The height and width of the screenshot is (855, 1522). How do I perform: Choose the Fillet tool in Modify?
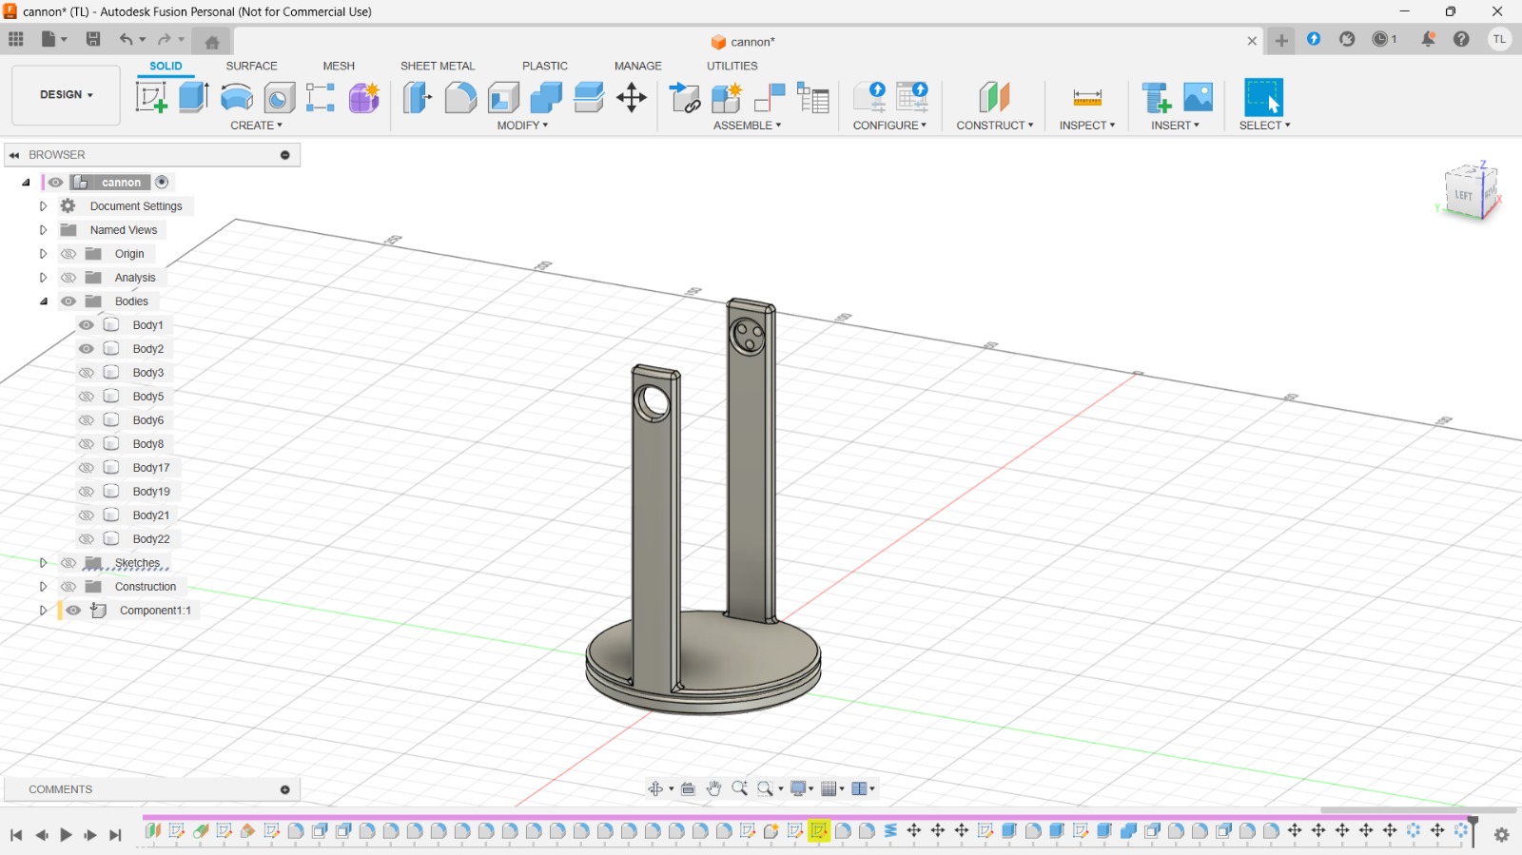coord(460,97)
